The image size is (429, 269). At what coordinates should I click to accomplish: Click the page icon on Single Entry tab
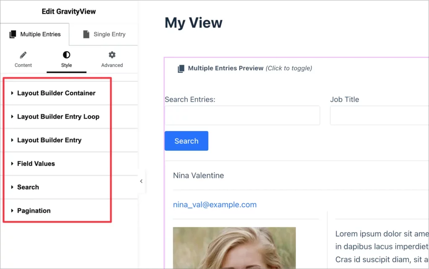point(87,34)
